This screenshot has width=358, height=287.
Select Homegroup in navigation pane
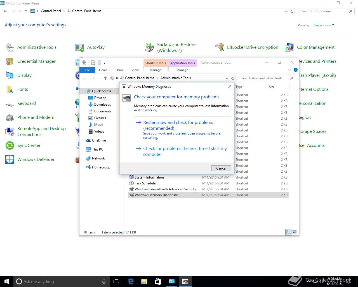pyautogui.click(x=101, y=167)
